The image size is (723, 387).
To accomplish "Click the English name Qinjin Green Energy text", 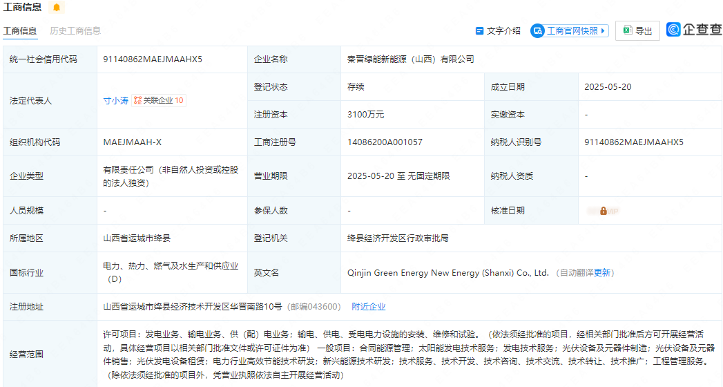I will (447, 273).
